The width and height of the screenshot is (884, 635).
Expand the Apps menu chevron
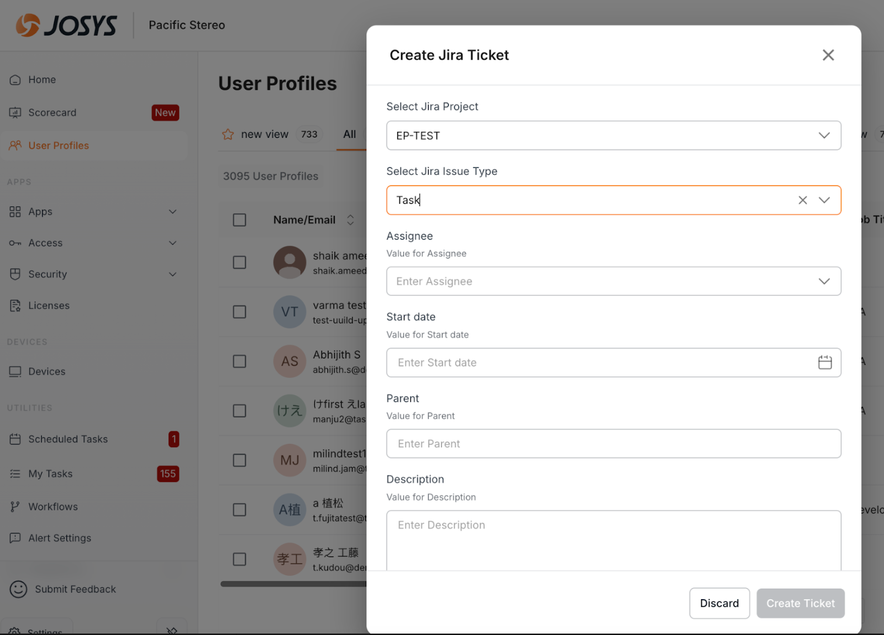click(x=172, y=211)
